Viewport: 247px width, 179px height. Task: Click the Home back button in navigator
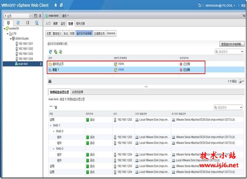[16, 16]
